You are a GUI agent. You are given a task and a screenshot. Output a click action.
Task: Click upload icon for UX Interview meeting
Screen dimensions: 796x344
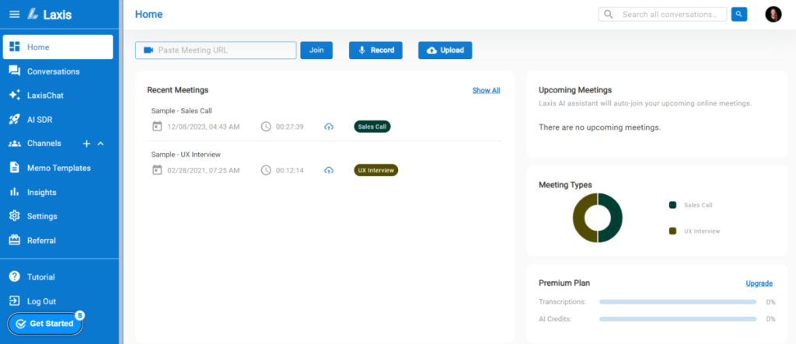click(329, 170)
